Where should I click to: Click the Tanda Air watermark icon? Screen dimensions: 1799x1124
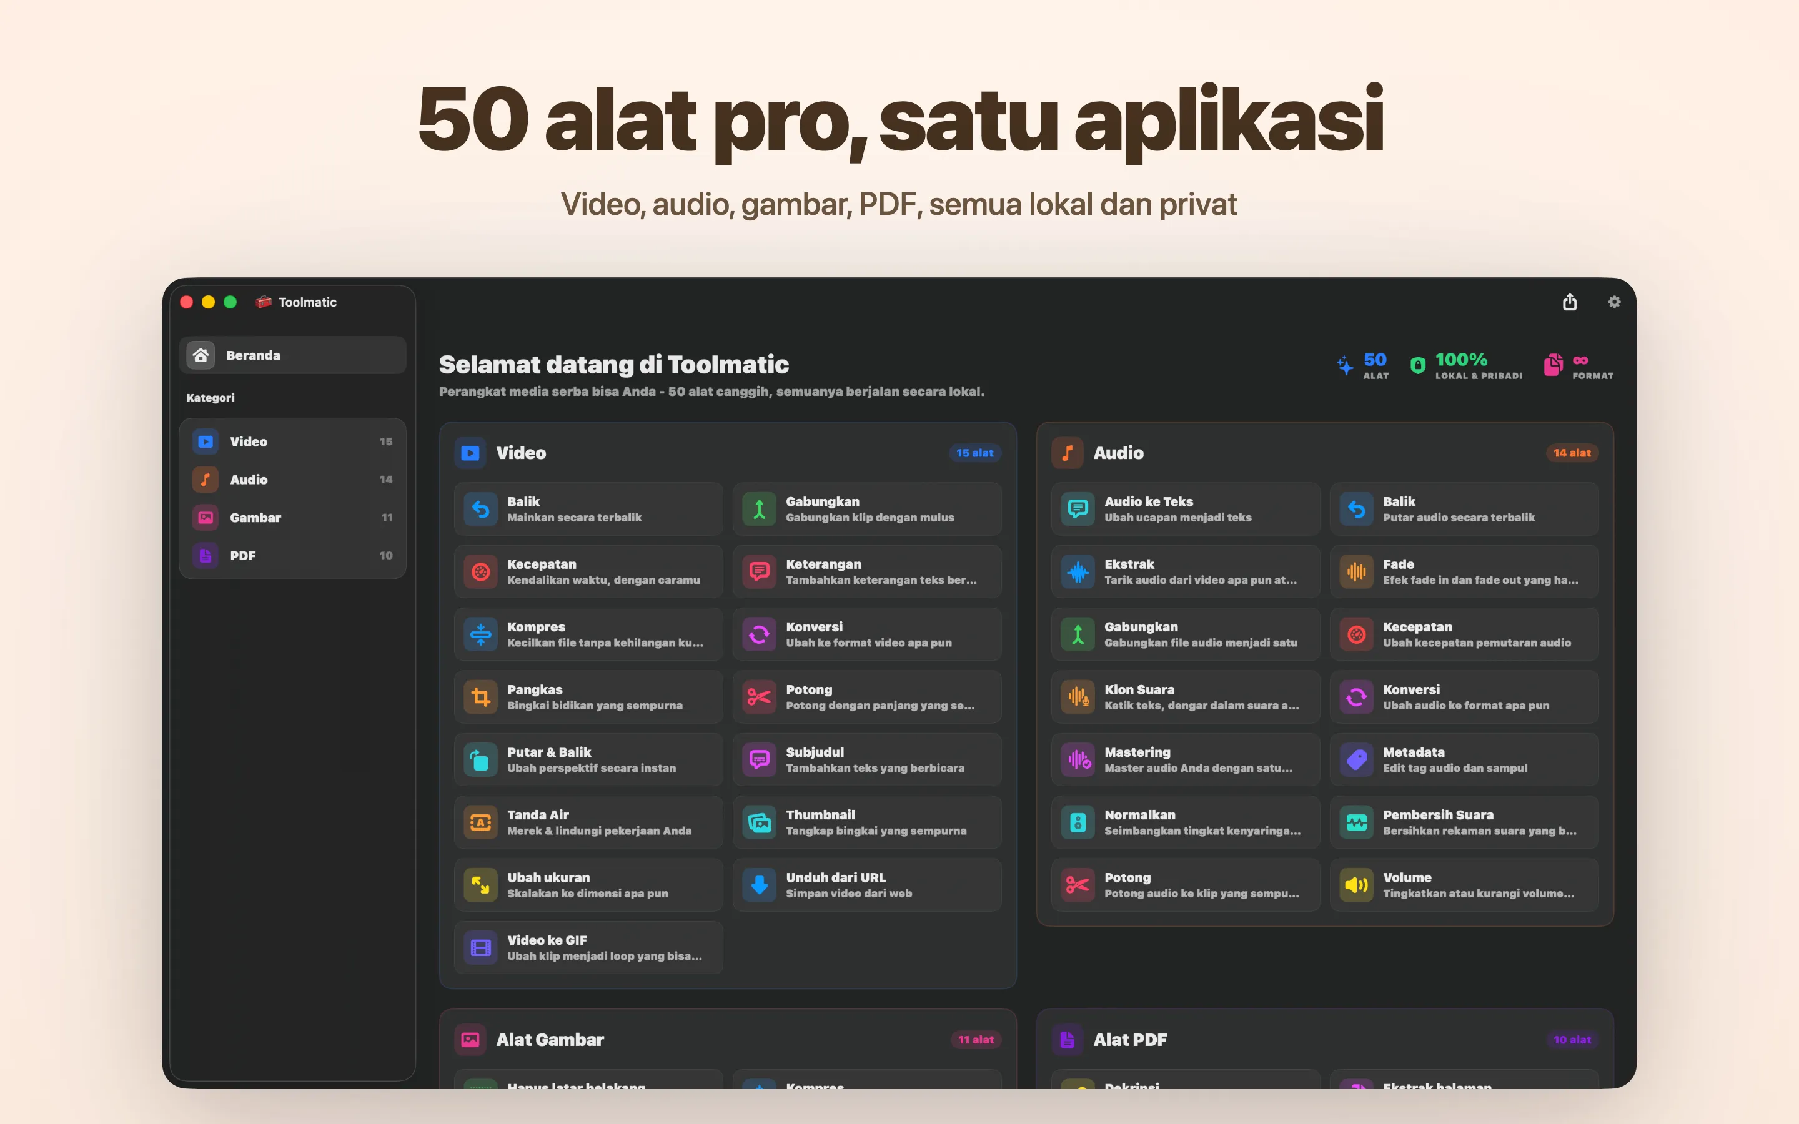(x=481, y=822)
